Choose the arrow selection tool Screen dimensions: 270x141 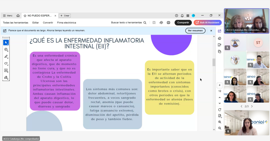pyautogui.click(x=6, y=42)
